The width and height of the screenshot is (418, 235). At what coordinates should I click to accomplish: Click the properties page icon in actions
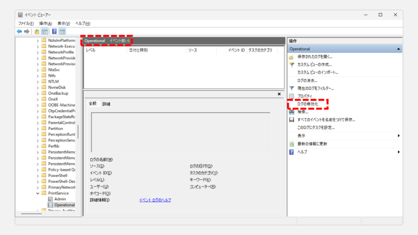point(292,96)
